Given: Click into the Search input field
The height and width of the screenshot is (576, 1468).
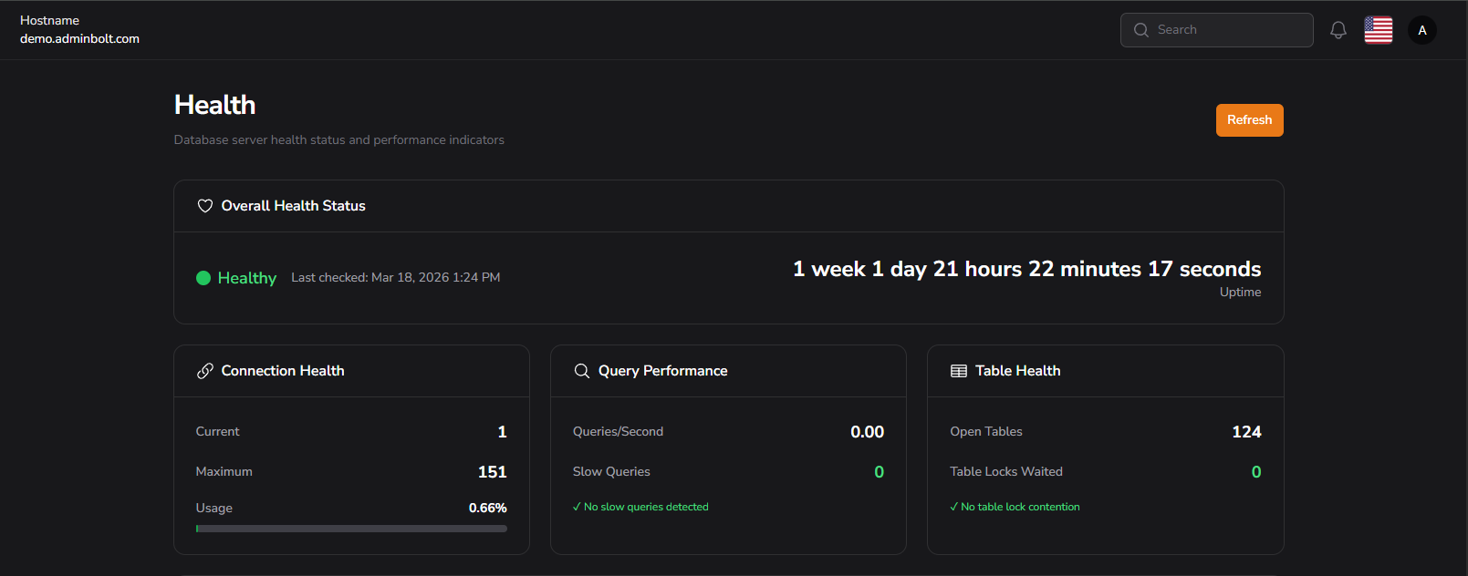Looking at the screenshot, I should click(1227, 30).
